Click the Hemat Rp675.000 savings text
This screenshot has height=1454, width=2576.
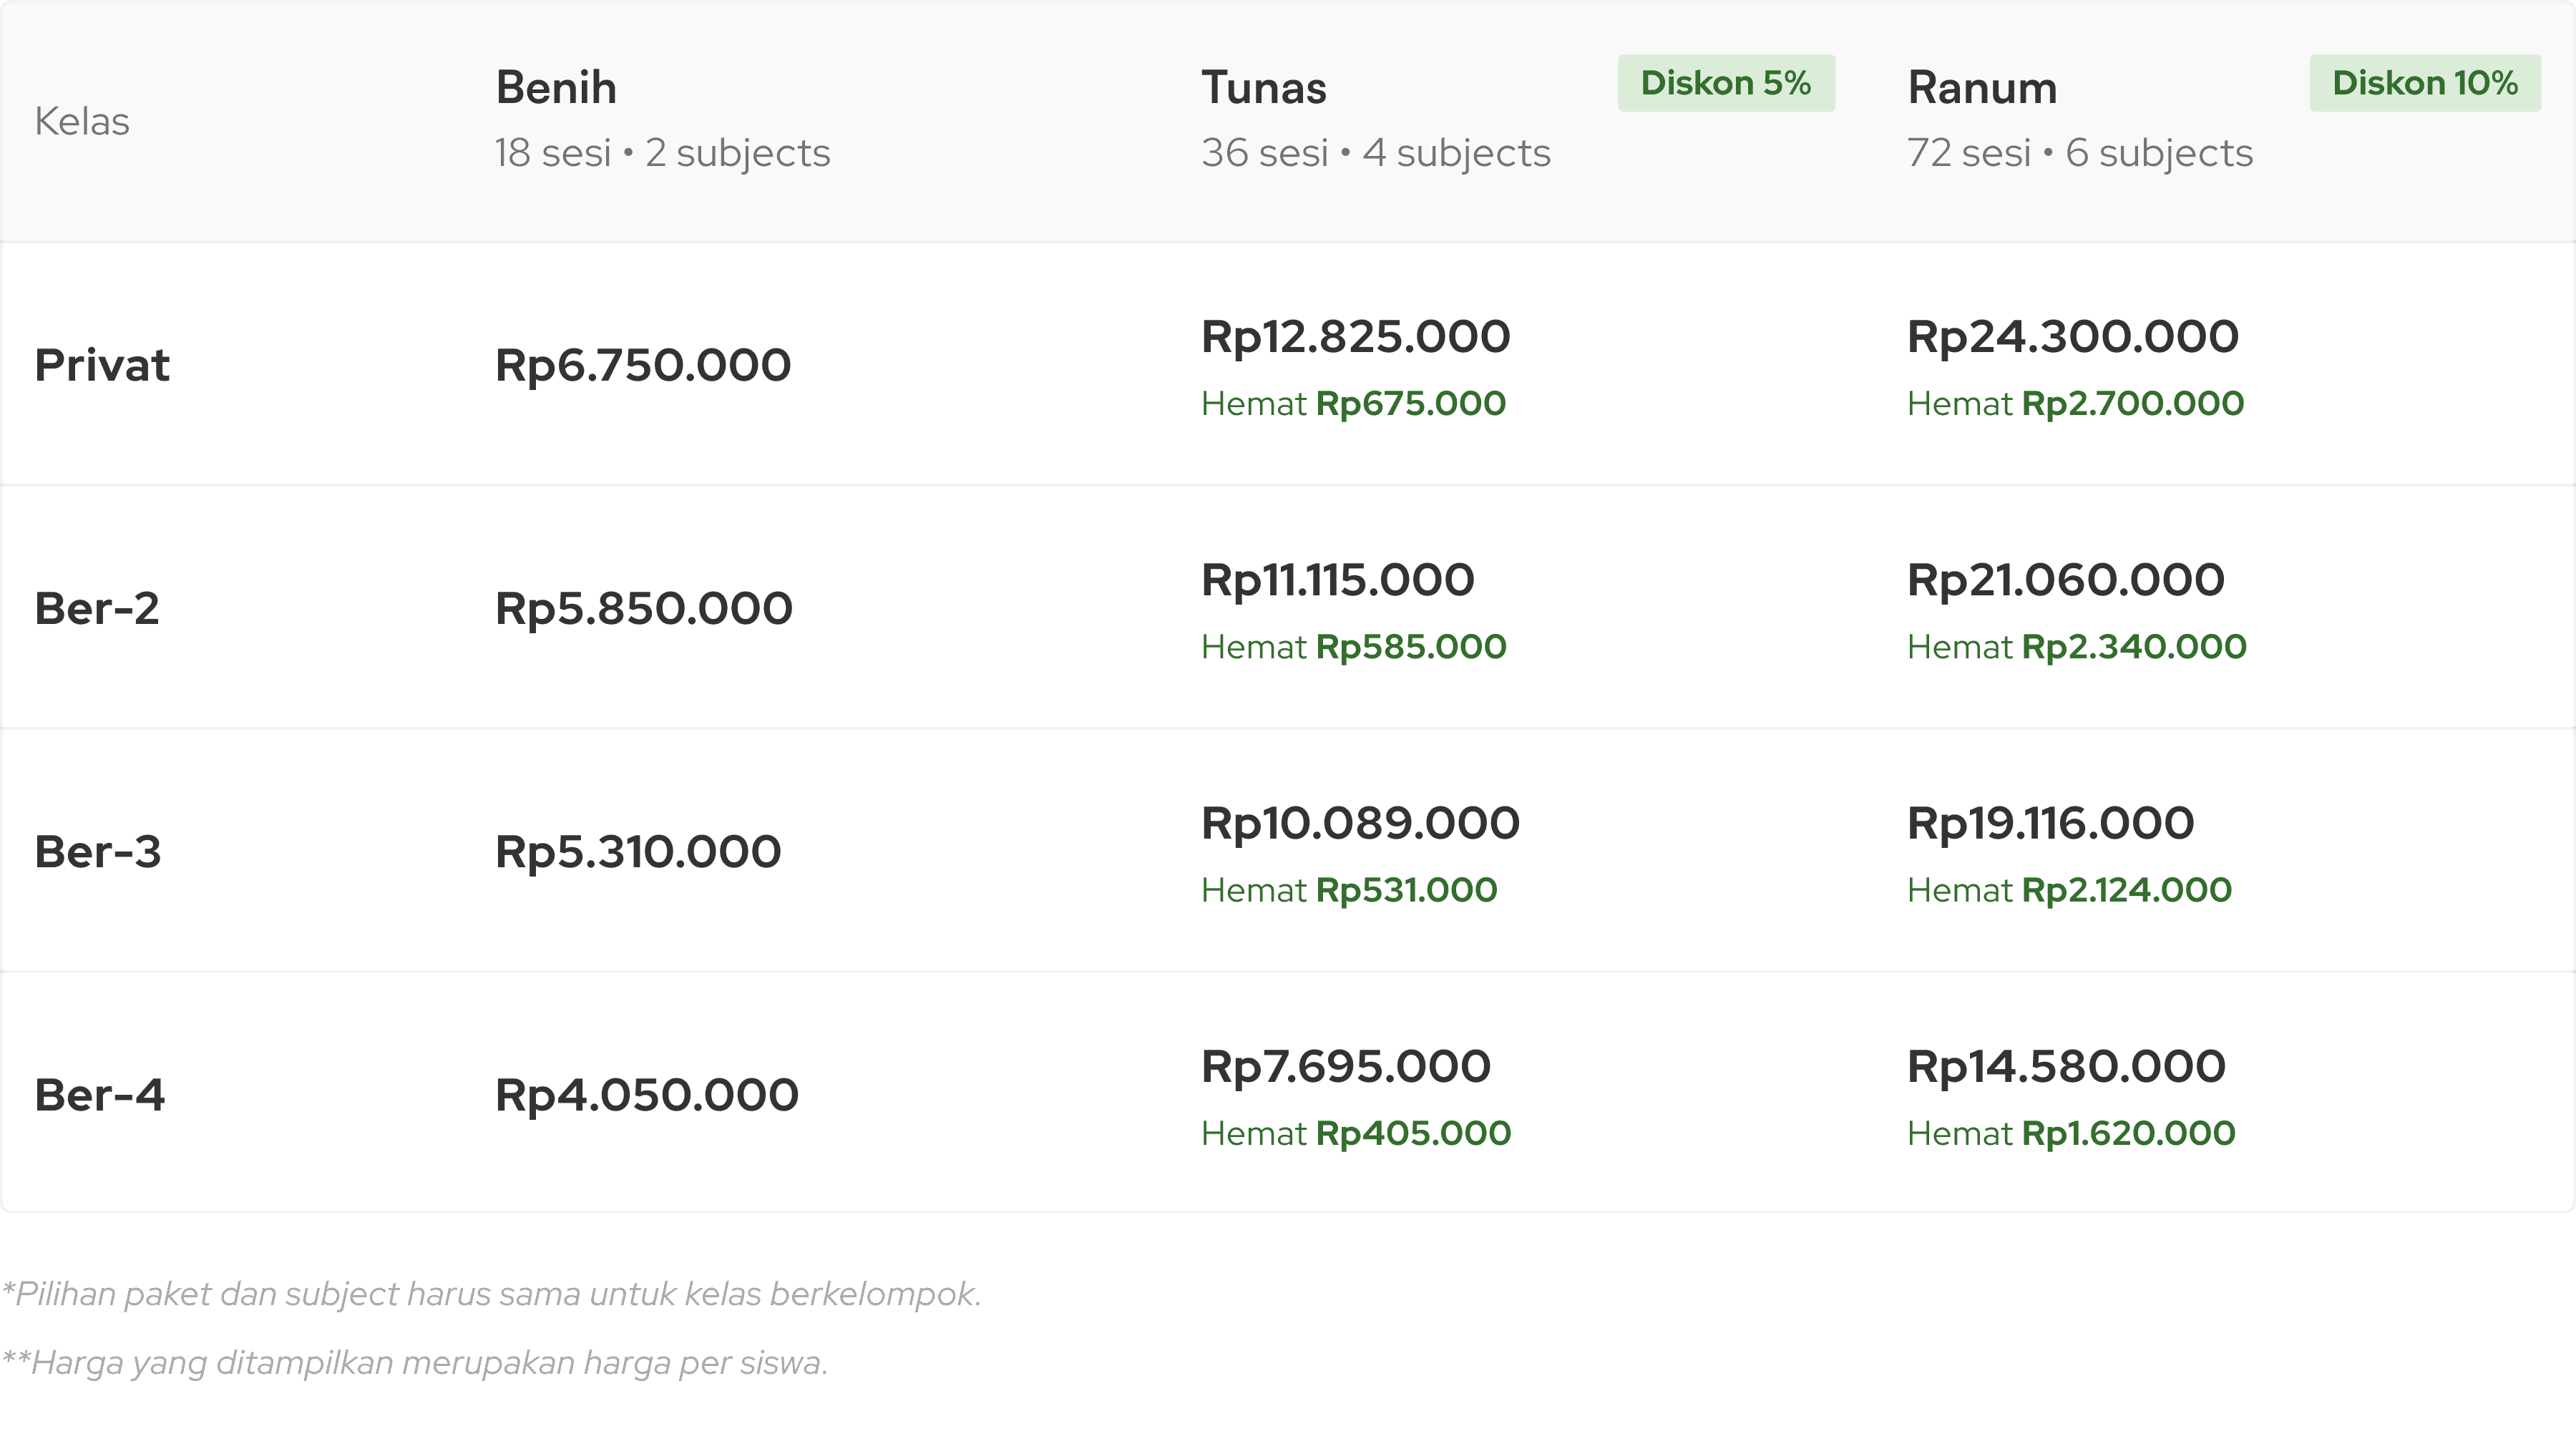pos(1353,404)
